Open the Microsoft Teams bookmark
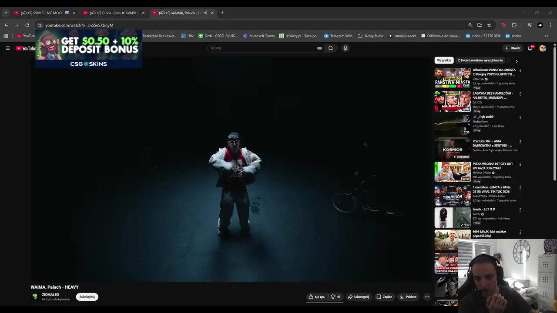The width and height of the screenshot is (557, 313). (259, 36)
